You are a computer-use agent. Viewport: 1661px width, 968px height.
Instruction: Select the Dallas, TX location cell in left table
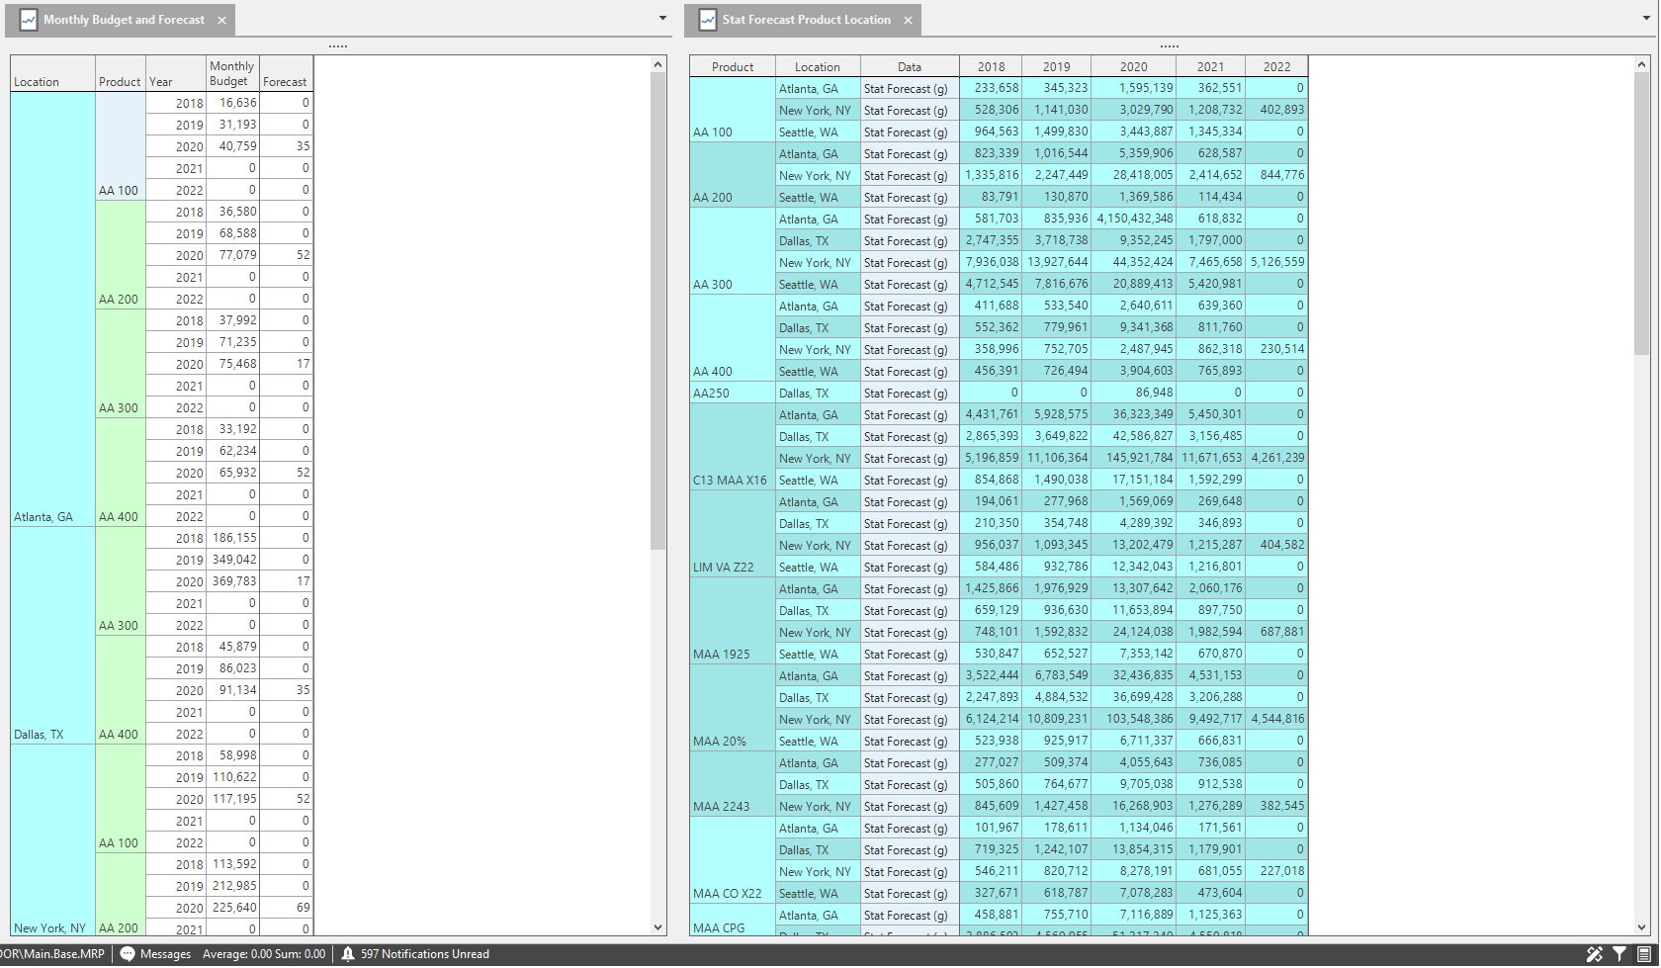(x=53, y=636)
